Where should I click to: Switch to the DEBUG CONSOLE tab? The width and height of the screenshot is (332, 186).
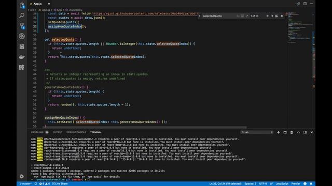coord(76,132)
